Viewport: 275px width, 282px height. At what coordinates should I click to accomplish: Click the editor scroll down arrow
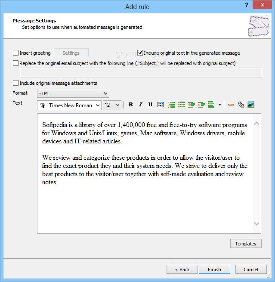[x=256, y=223]
